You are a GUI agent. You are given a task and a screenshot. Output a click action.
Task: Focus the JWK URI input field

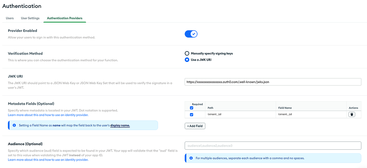click(x=273, y=82)
